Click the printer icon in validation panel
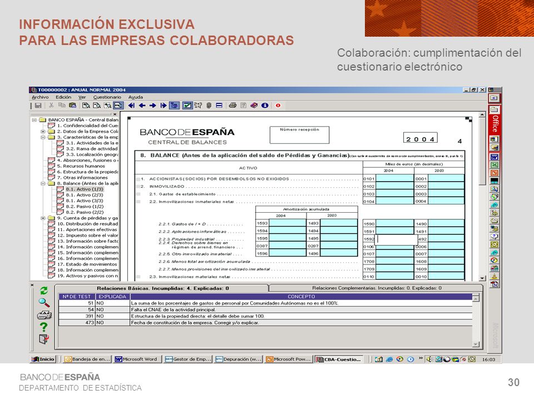 44,314
